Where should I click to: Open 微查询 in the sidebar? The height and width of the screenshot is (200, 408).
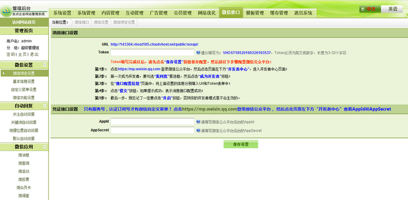pyautogui.click(x=24, y=164)
